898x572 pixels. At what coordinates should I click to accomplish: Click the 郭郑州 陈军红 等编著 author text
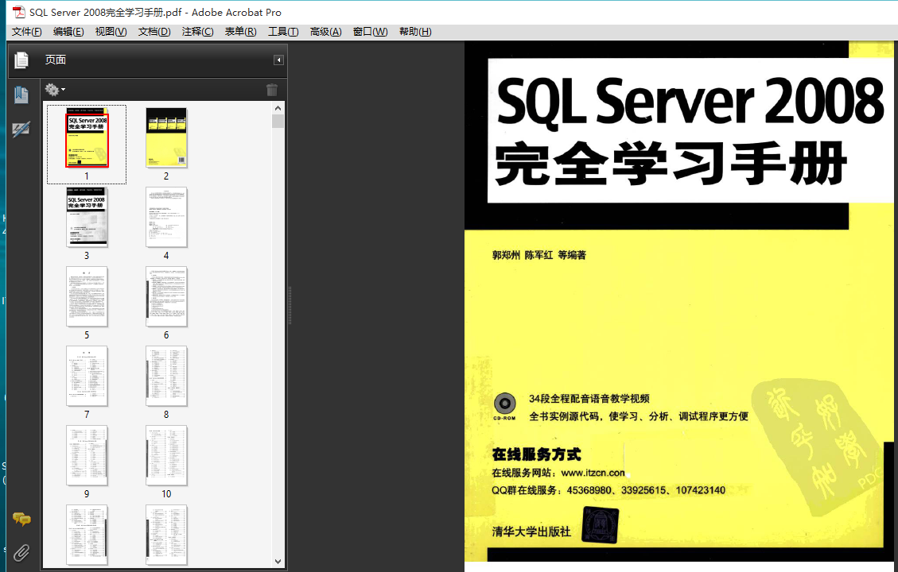pos(539,255)
